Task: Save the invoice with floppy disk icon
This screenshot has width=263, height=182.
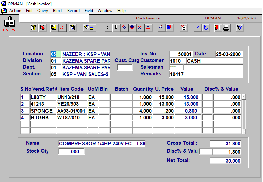Action: pos(54,28)
